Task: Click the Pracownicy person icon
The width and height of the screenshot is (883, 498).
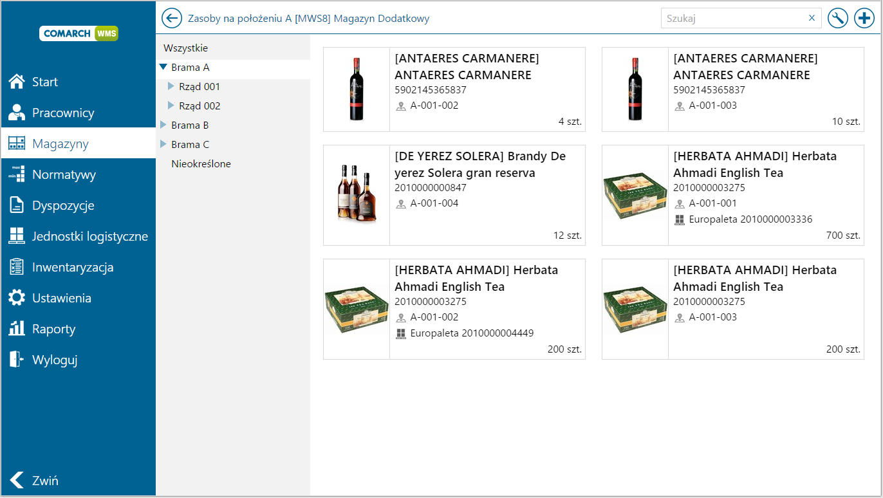Action: coord(17,113)
